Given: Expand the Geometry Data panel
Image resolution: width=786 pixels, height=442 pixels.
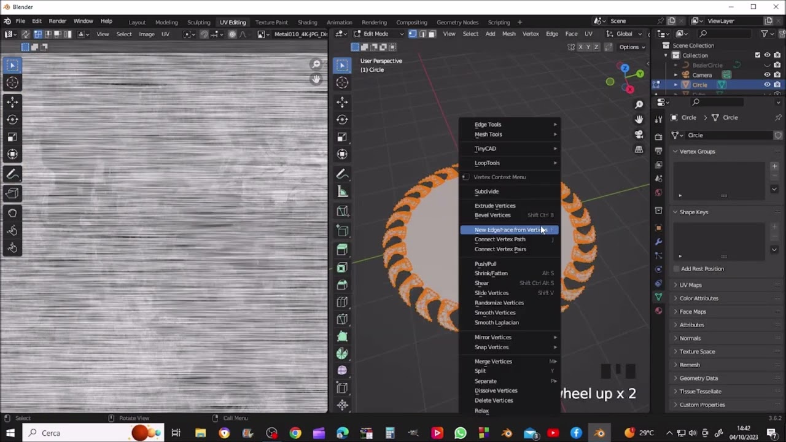Looking at the screenshot, I should click(x=698, y=378).
